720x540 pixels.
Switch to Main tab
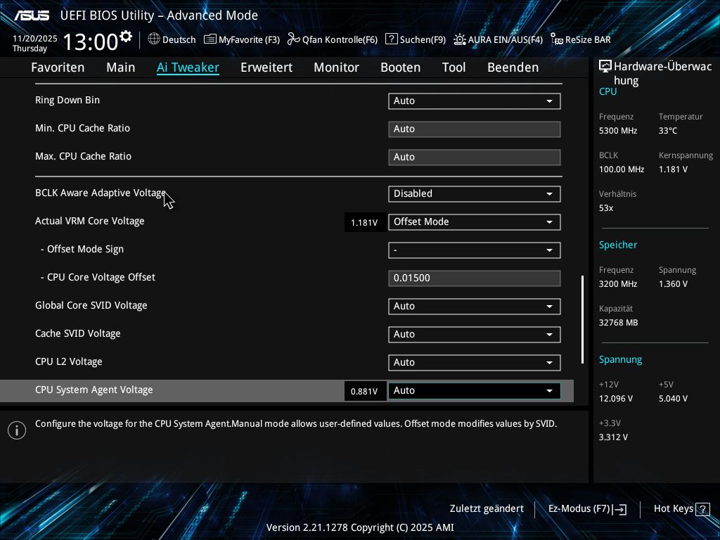[121, 67]
